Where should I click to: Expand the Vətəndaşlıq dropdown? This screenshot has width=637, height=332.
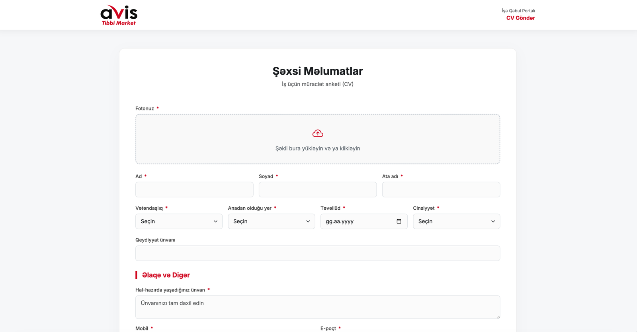click(x=179, y=221)
